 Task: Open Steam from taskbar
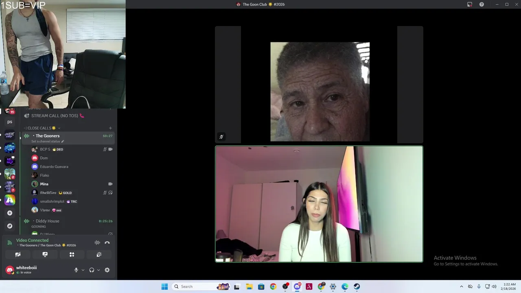pos(357,286)
